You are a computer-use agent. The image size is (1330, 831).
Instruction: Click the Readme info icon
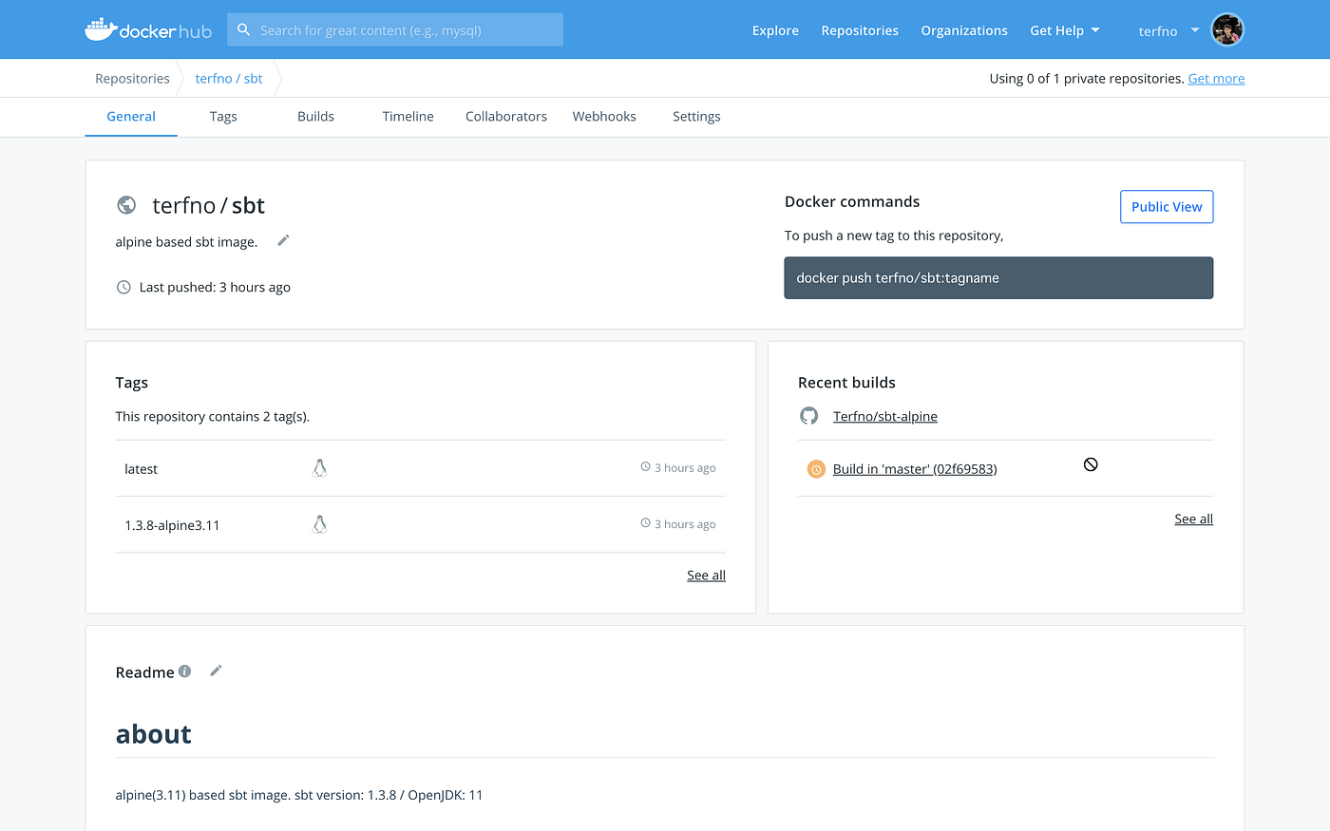(x=185, y=670)
